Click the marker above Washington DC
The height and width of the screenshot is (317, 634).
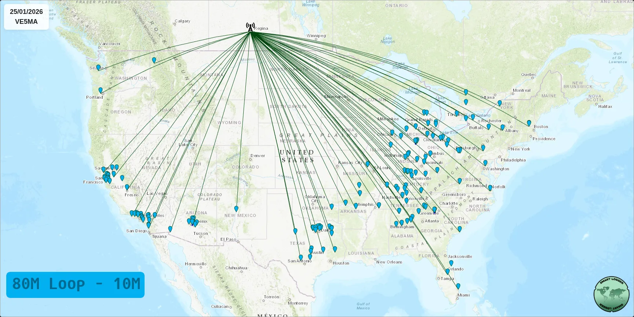pos(485,163)
